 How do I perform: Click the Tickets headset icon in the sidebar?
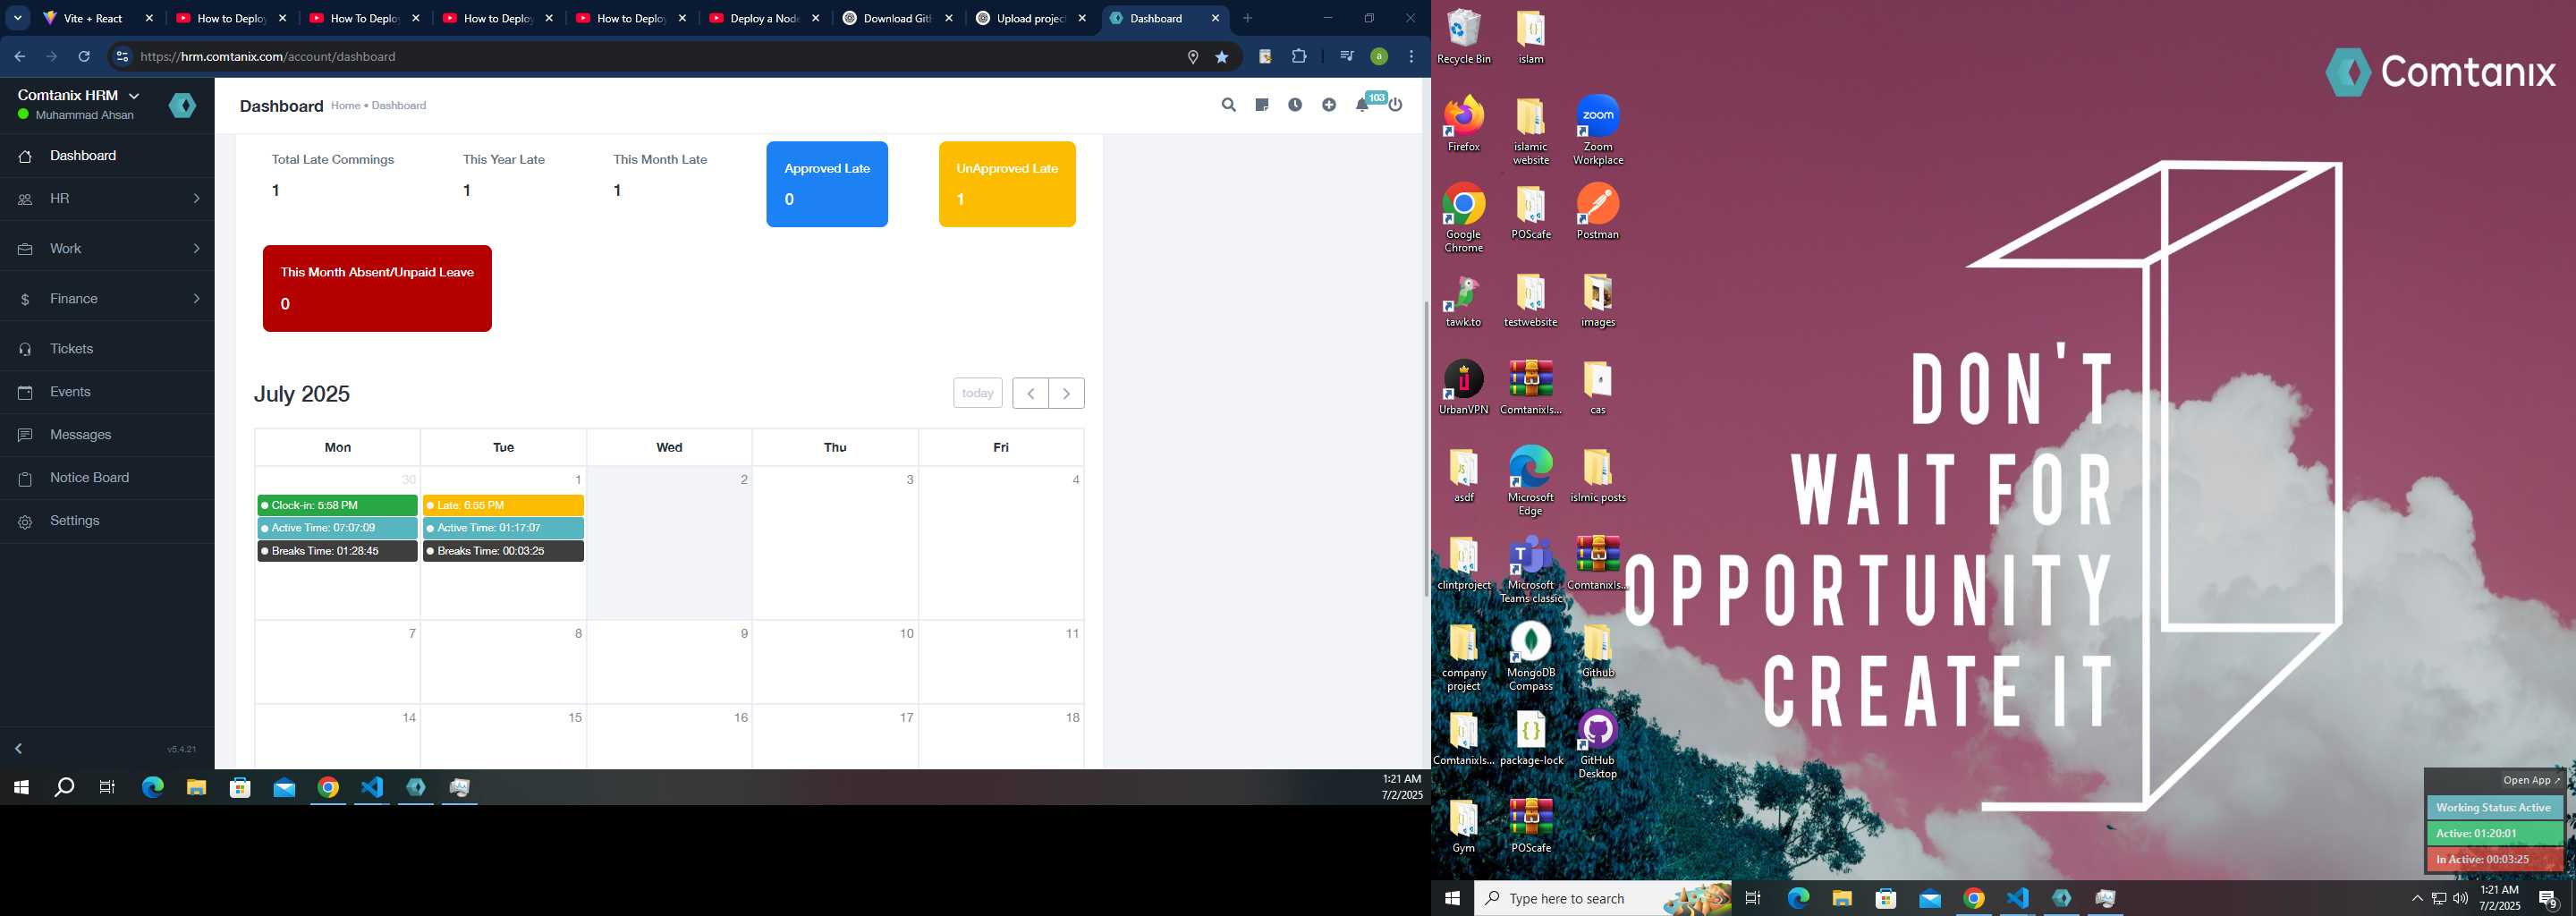click(25, 349)
